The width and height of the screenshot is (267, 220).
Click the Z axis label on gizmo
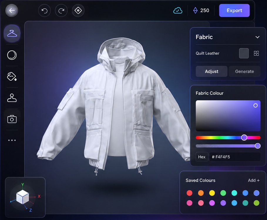click(x=31, y=210)
